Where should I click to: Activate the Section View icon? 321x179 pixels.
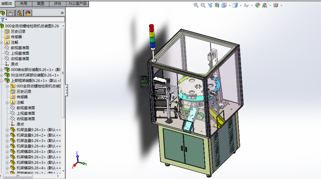(x=217, y=5)
